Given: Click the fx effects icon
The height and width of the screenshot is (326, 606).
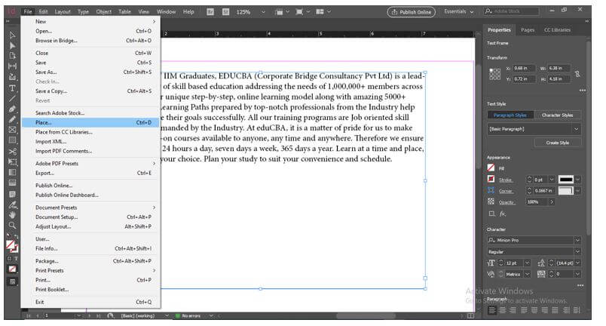Looking at the screenshot, I should click(503, 214).
